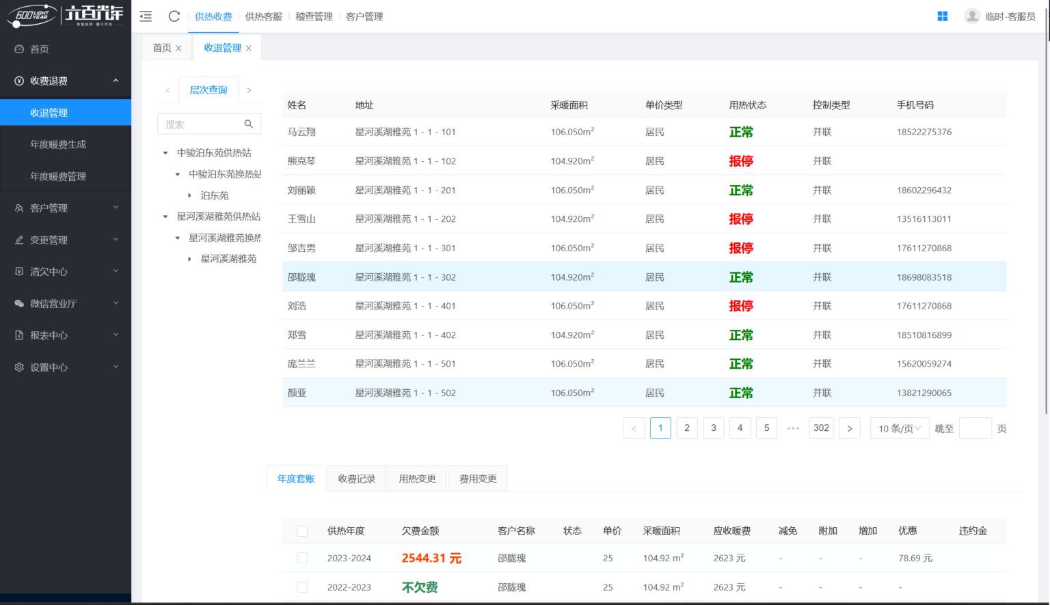Expand the 客户管理 sidebar menu
The width and height of the screenshot is (1050, 605).
(66, 208)
